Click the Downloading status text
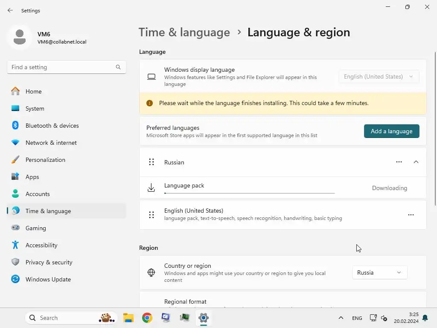The width and height of the screenshot is (437, 328). coord(389,188)
